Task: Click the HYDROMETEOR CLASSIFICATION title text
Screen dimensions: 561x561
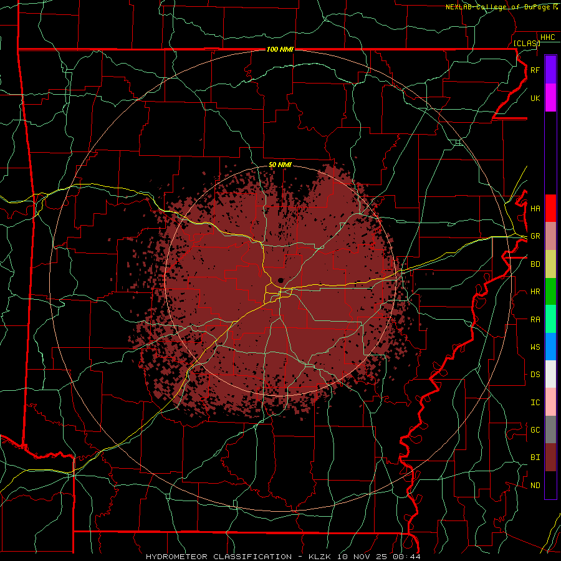Action: point(219,557)
